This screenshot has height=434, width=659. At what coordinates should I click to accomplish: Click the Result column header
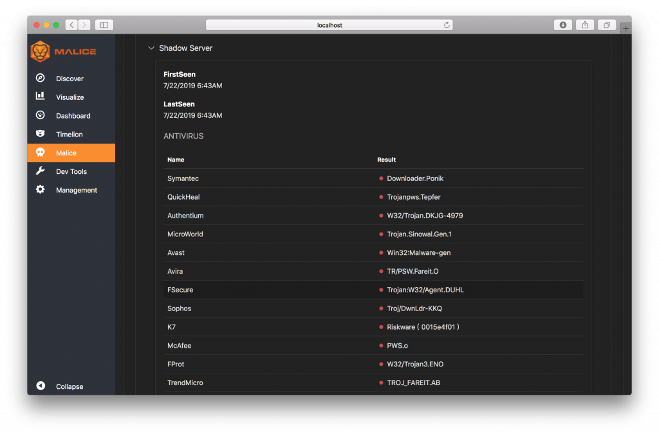pyautogui.click(x=386, y=160)
